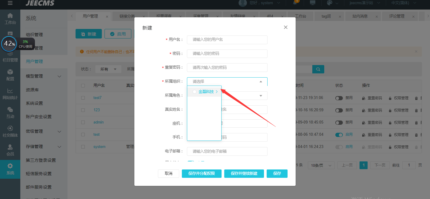Image resolution: width=430 pixels, height=199 pixels.
Task: Click the trash icon in test row
Action: point(416,135)
